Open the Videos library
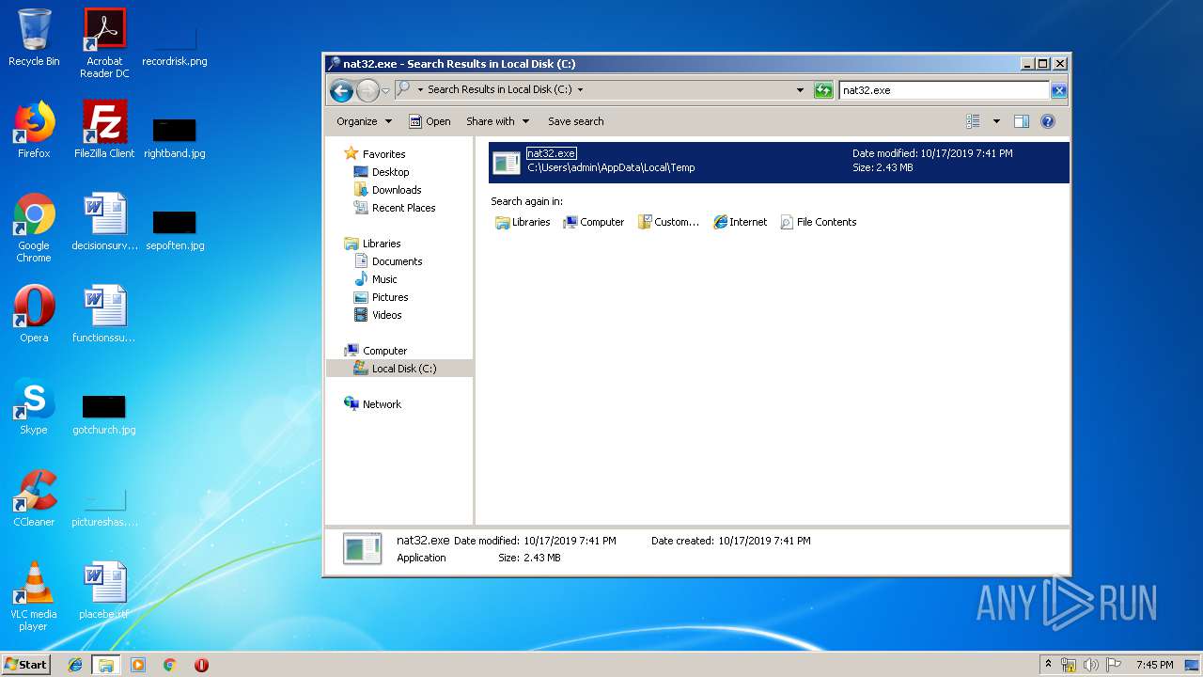Viewport: 1203px width, 677px height. tap(378, 315)
